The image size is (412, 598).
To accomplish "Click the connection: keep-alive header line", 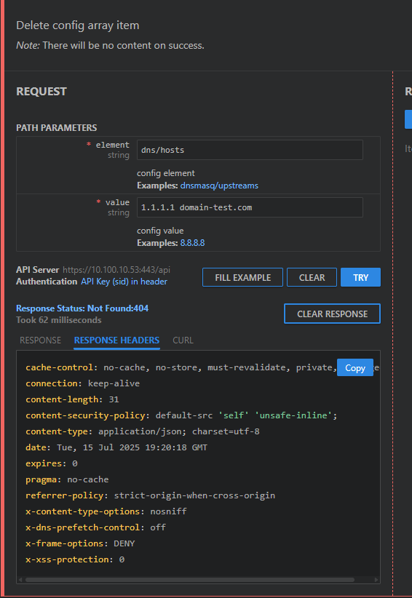I will pos(82,383).
